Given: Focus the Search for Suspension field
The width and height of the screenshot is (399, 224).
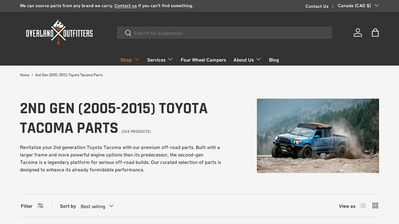Looking at the screenshot, I should [224, 33].
